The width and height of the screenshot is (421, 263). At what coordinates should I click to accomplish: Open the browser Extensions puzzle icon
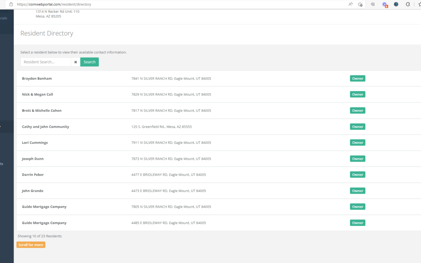(408, 4)
